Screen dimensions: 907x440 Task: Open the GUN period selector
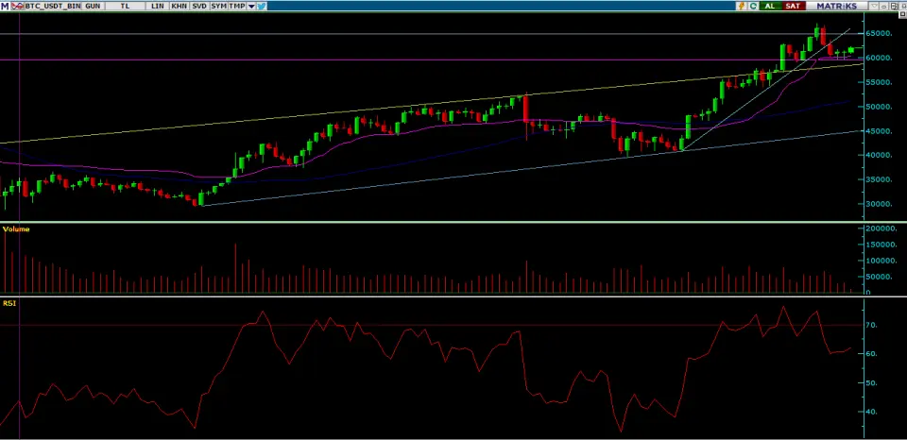[x=92, y=6]
